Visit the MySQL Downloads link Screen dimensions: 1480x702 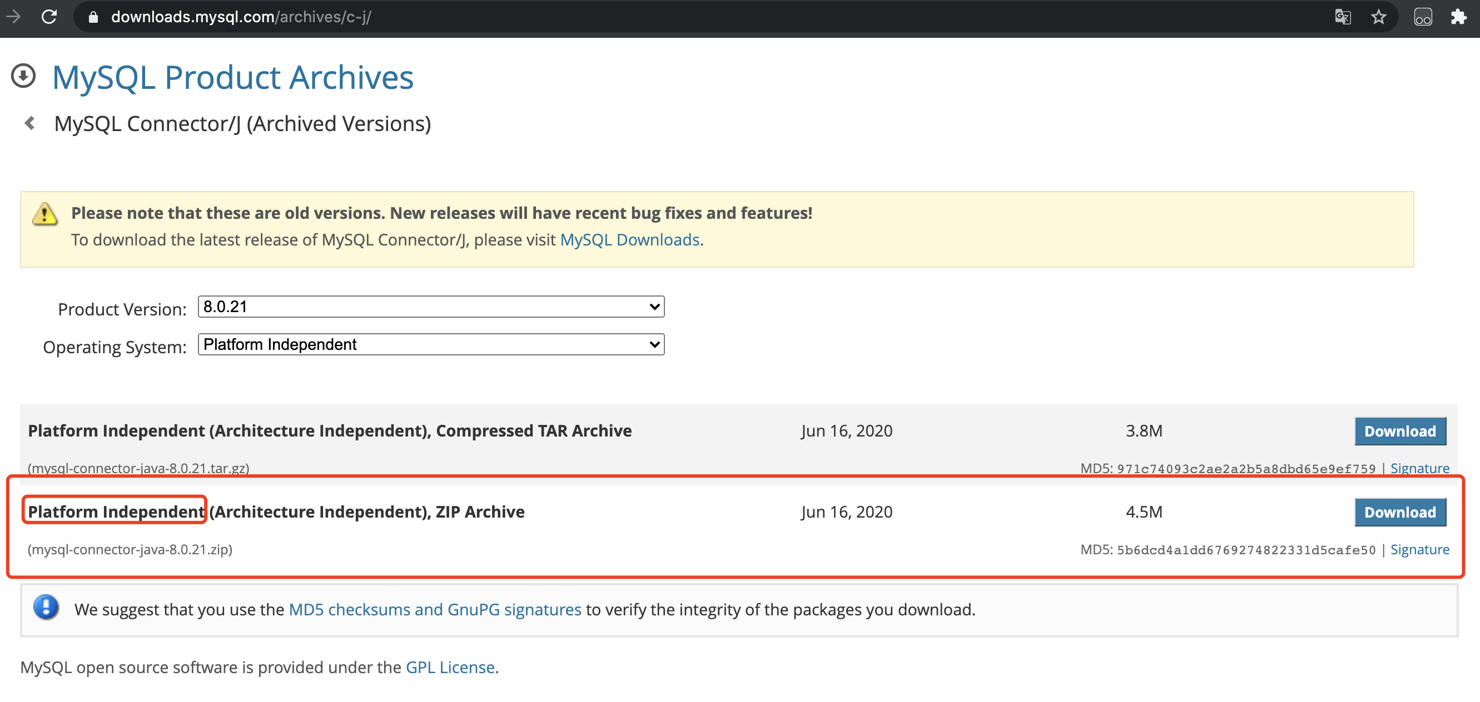tap(629, 239)
